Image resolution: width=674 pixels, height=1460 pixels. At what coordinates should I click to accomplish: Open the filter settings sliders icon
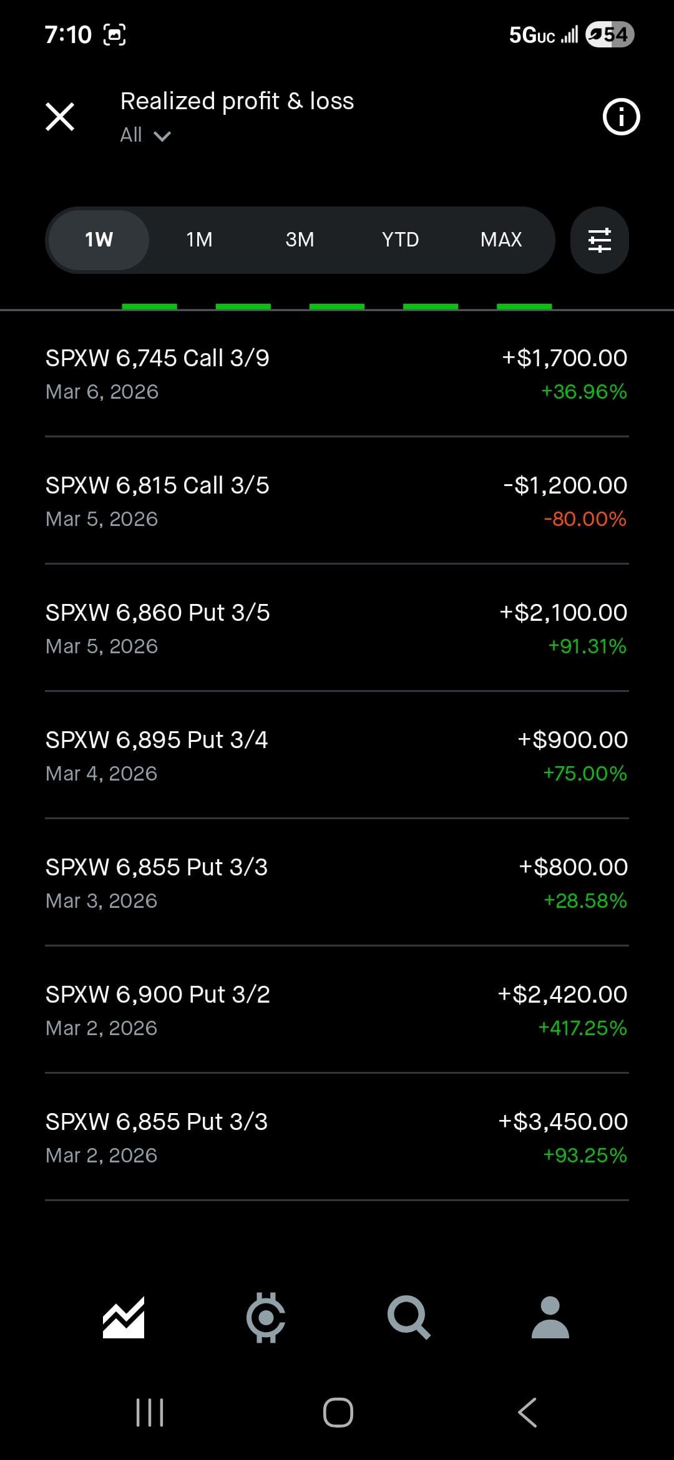pyautogui.click(x=599, y=240)
